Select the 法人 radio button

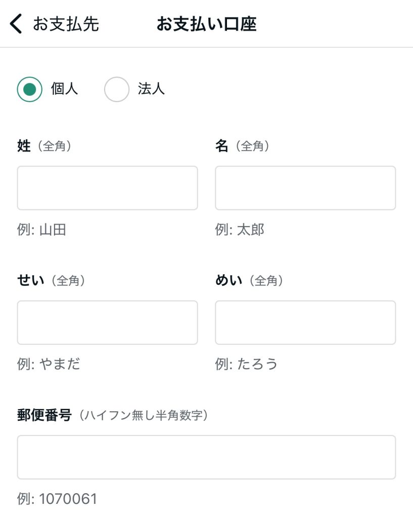(117, 89)
